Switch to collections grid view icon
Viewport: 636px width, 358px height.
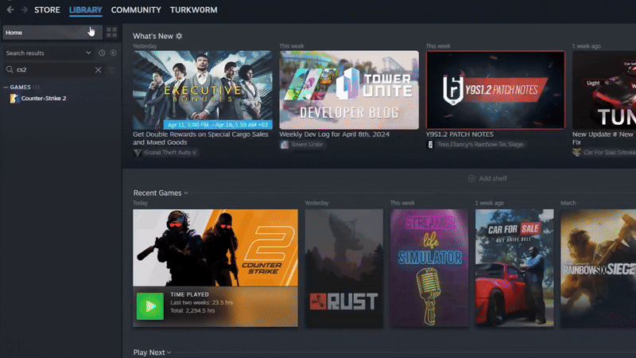[x=111, y=33]
